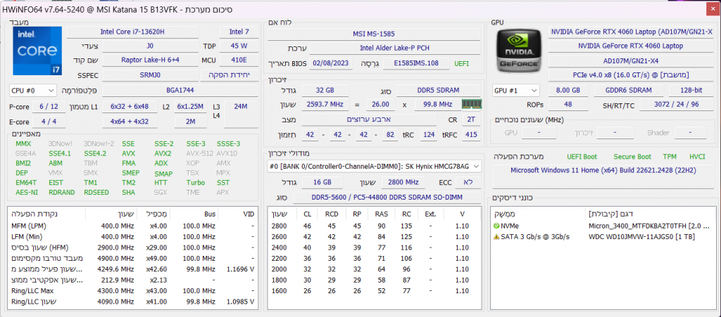Image resolution: width=721 pixels, height=317 pixels.
Task: Expand the SK Hynix memory module dropdown
Action: [375, 166]
